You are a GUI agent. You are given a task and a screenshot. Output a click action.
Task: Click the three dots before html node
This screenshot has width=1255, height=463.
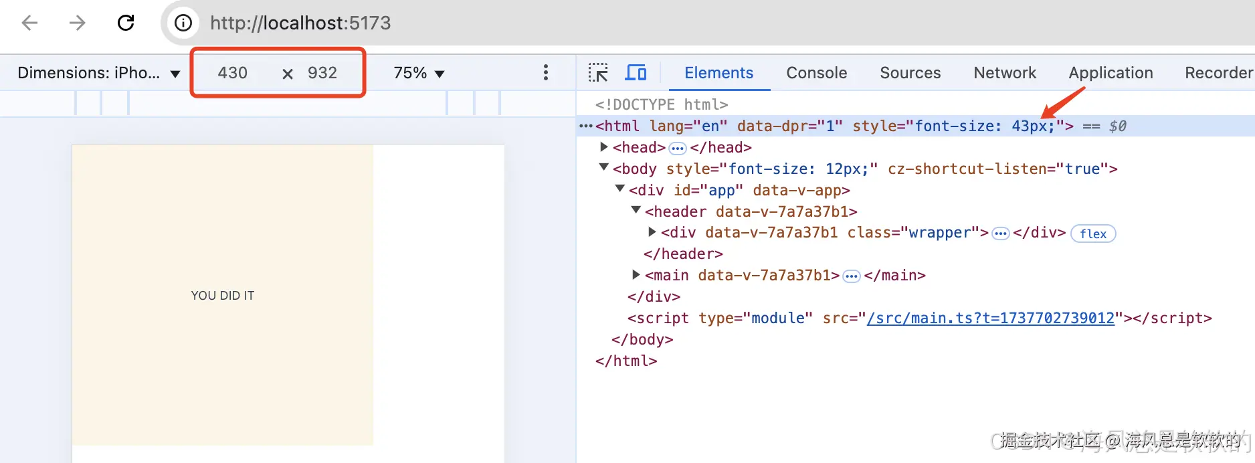585,126
